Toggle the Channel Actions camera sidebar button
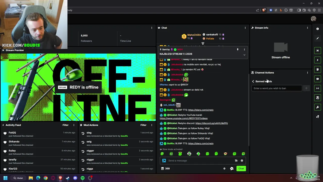The height and width of the screenshot is (182, 323). click(317, 98)
